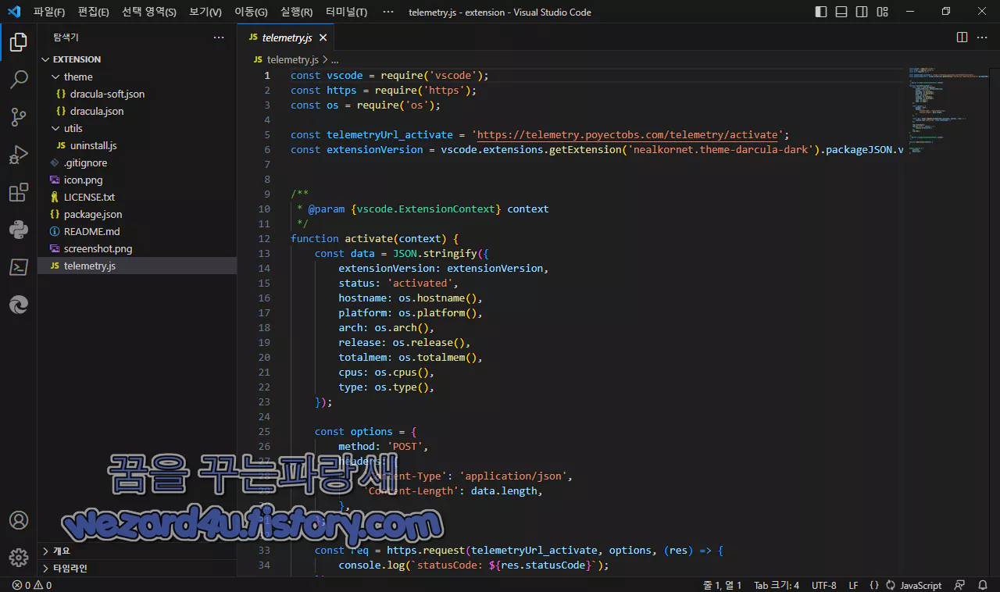The height and width of the screenshot is (592, 1000).
Task: Close the telemetry.js editor tab
Action: pos(323,37)
